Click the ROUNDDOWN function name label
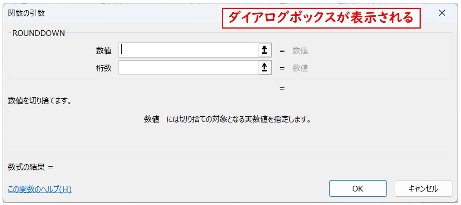Screen dimensions: 461x205 tap(39, 33)
